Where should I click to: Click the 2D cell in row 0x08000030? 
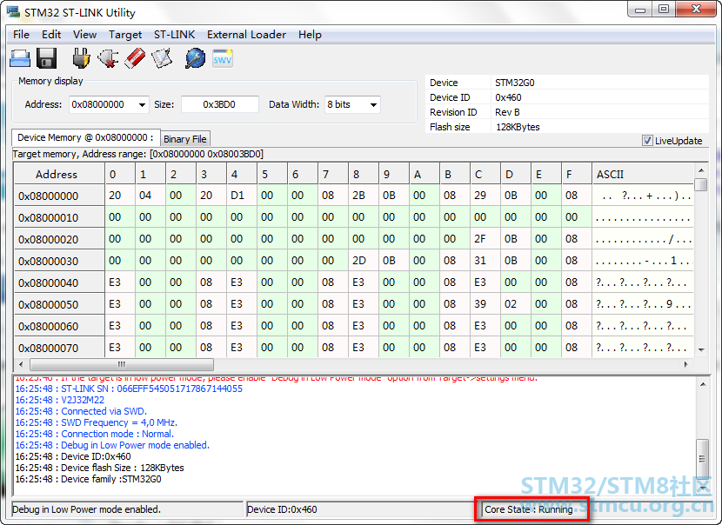pos(364,261)
